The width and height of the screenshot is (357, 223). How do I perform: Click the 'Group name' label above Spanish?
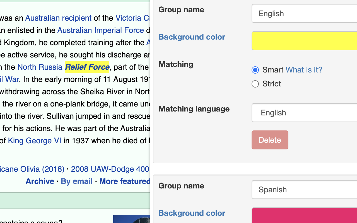click(181, 186)
